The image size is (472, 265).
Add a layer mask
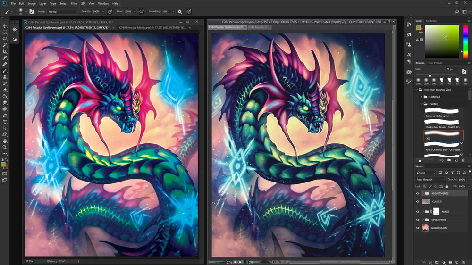tap(437, 262)
